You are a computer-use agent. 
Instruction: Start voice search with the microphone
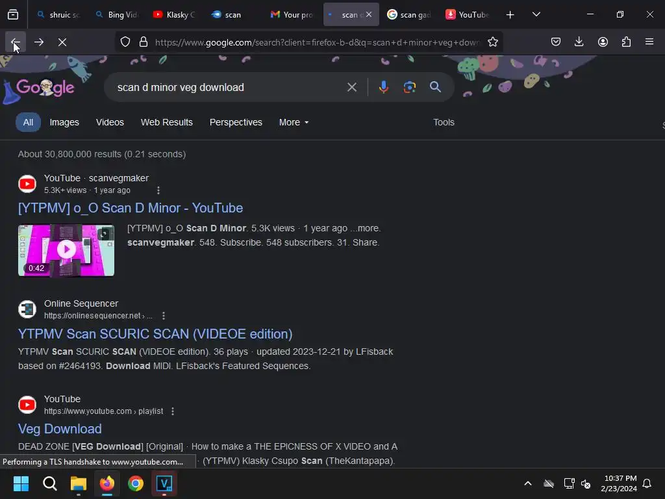383,88
